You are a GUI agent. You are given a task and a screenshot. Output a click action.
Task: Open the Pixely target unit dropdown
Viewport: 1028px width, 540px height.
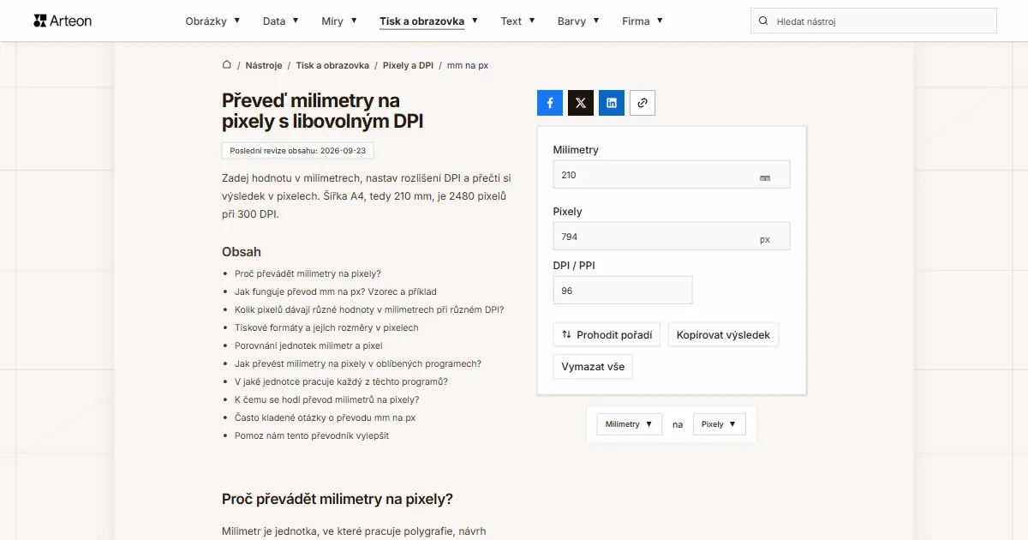click(x=720, y=424)
